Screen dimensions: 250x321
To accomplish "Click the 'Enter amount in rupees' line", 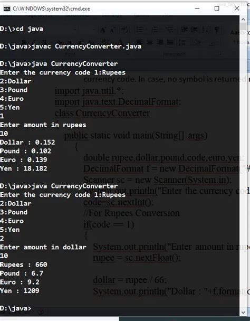I will [43, 125].
